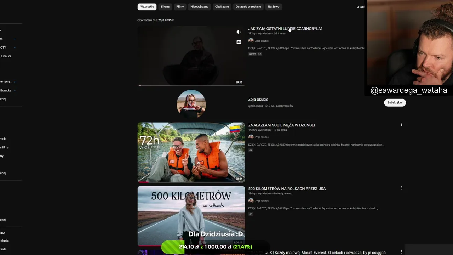
Task: Select the Nieobejrzane filter chip
Action: 199,7
